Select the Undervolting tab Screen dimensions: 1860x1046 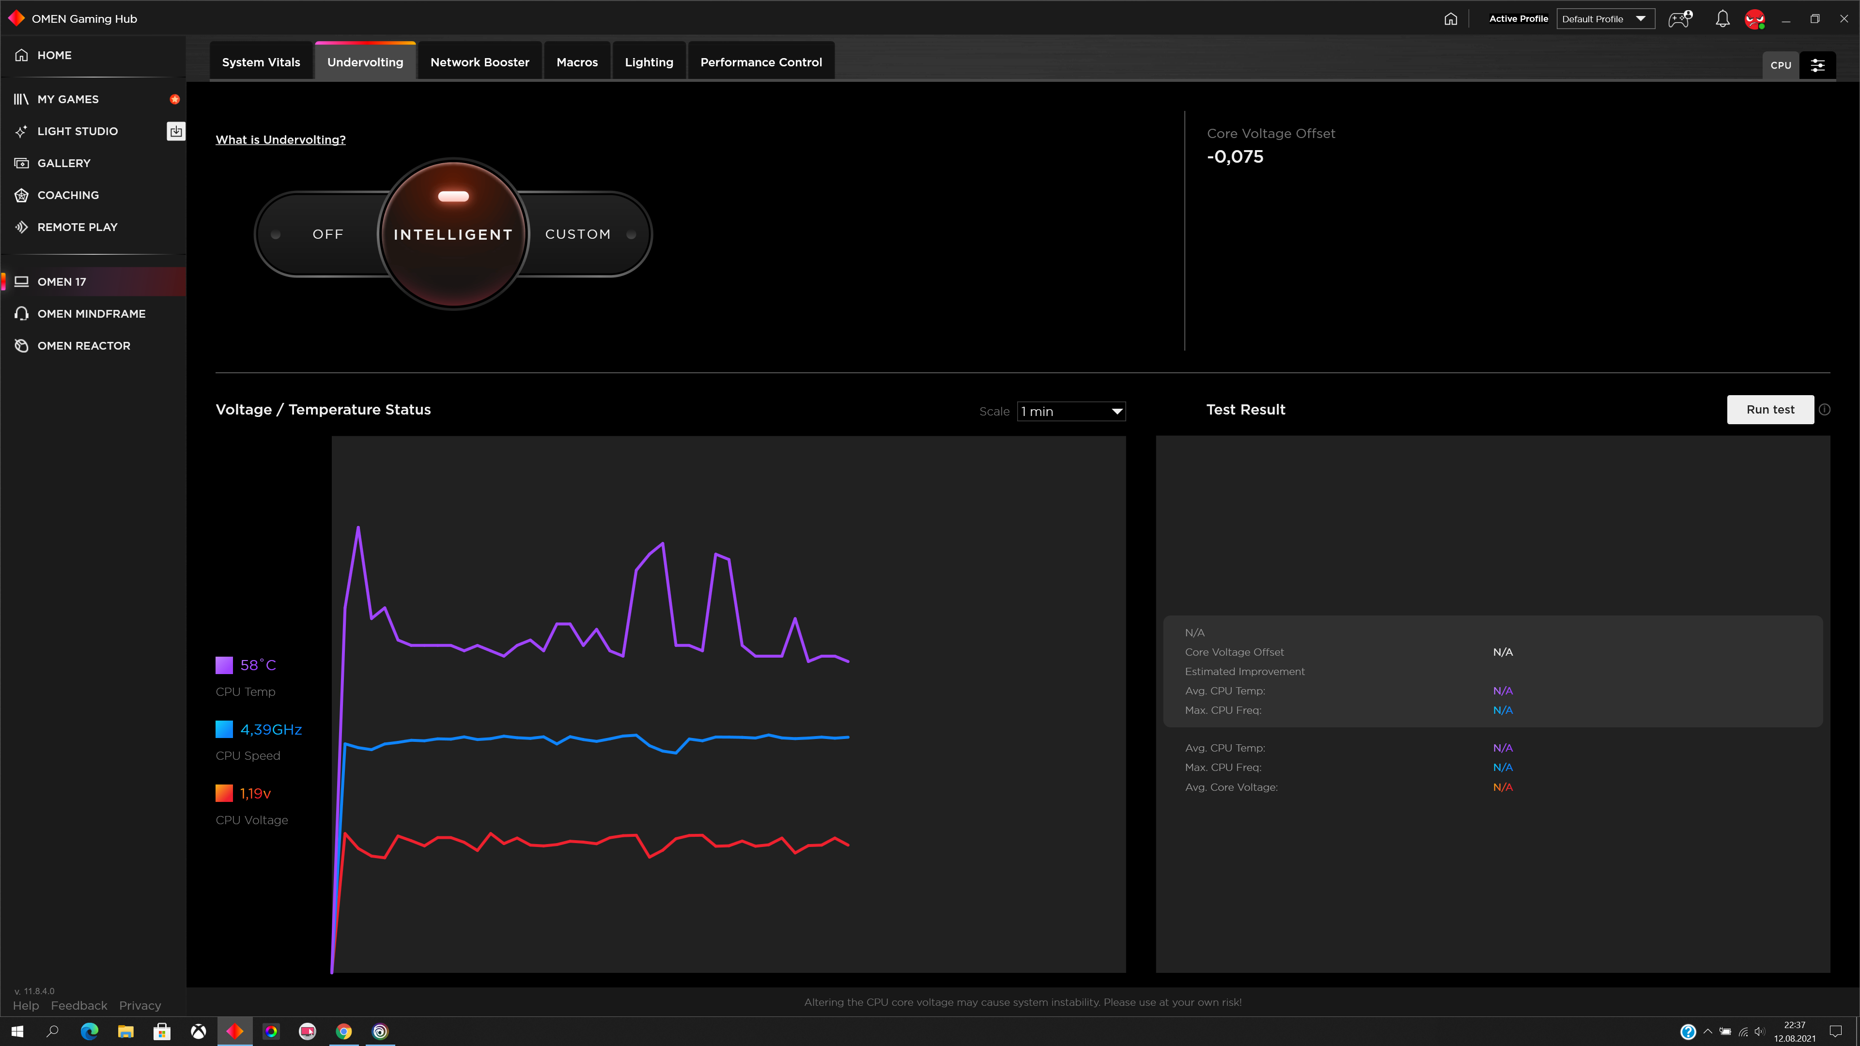(365, 62)
